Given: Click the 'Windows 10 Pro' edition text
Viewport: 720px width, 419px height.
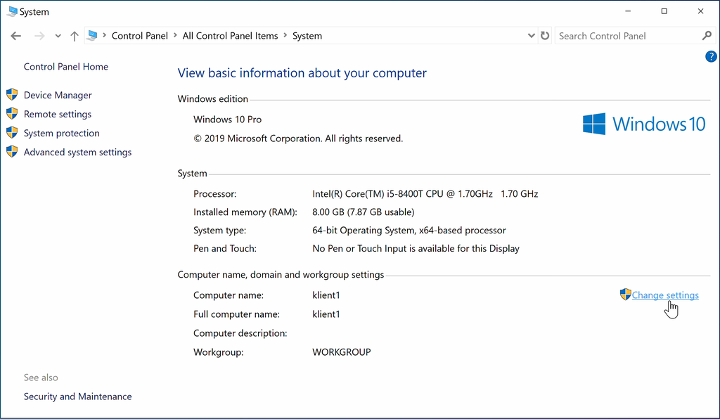Looking at the screenshot, I should tap(227, 120).
